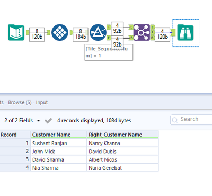212x196 pixels.
Task: Select the 8 / 120b connection label
Action: [x=37, y=34]
